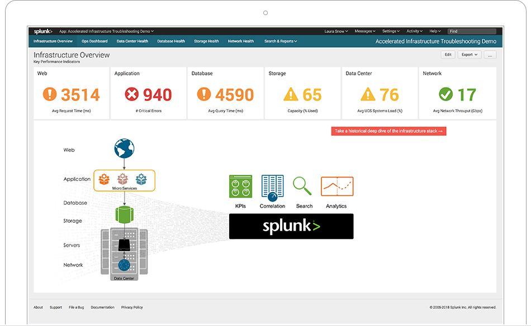Click into the Find search field
531x326 pixels.
[x=471, y=31]
